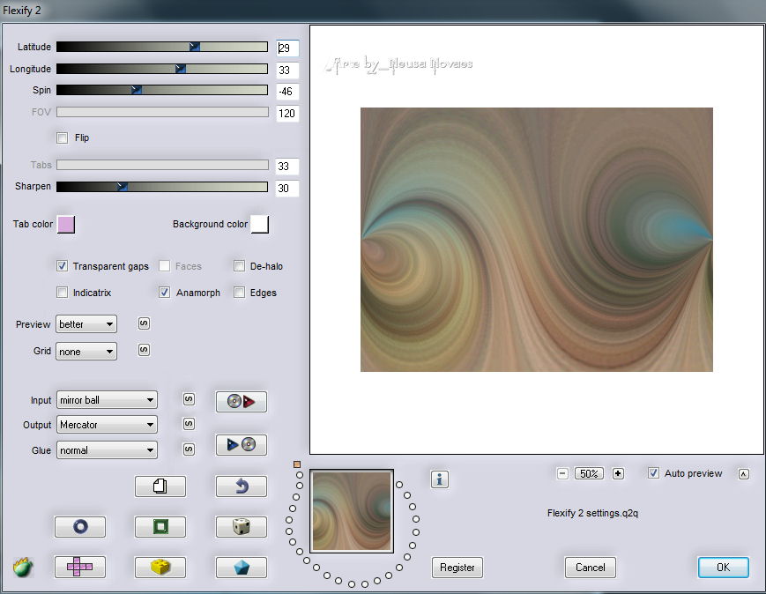Click the yellow brick icon button

point(160,568)
